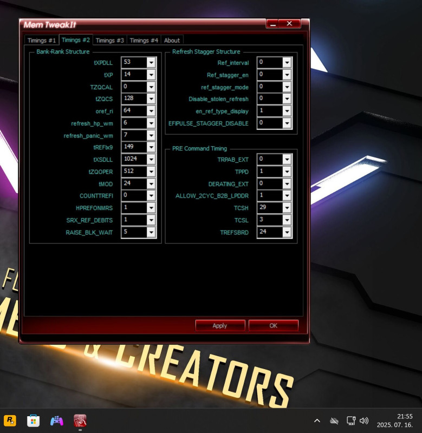
Task: Open ref_stagger_mode dropdown
Action: click(287, 87)
